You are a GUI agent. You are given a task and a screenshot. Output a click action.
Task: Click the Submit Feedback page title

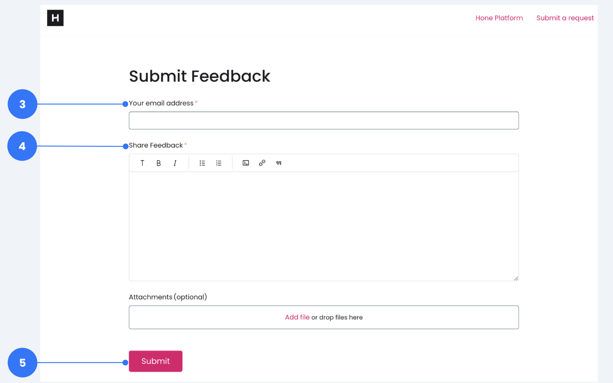pos(200,76)
